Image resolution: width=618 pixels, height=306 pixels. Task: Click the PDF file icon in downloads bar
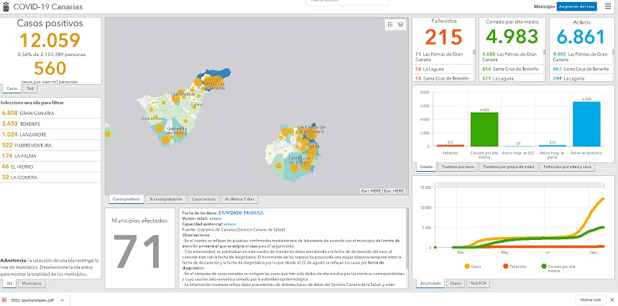tap(5, 300)
